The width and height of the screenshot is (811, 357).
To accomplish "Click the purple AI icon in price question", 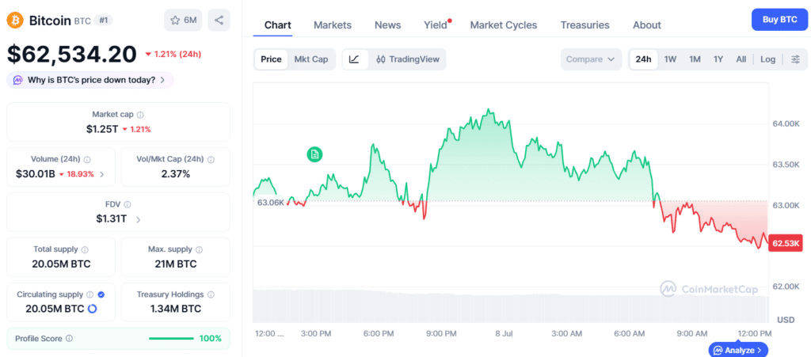I will coord(18,80).
